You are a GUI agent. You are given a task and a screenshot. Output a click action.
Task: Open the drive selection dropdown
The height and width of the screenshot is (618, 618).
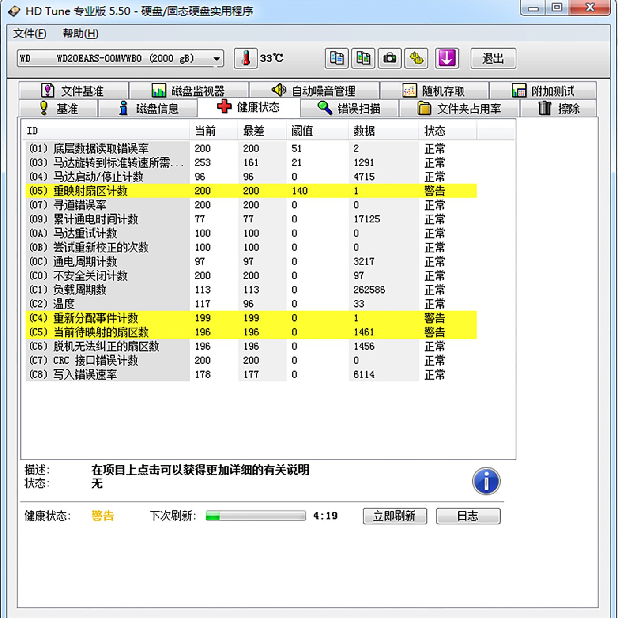pos(121,58)
